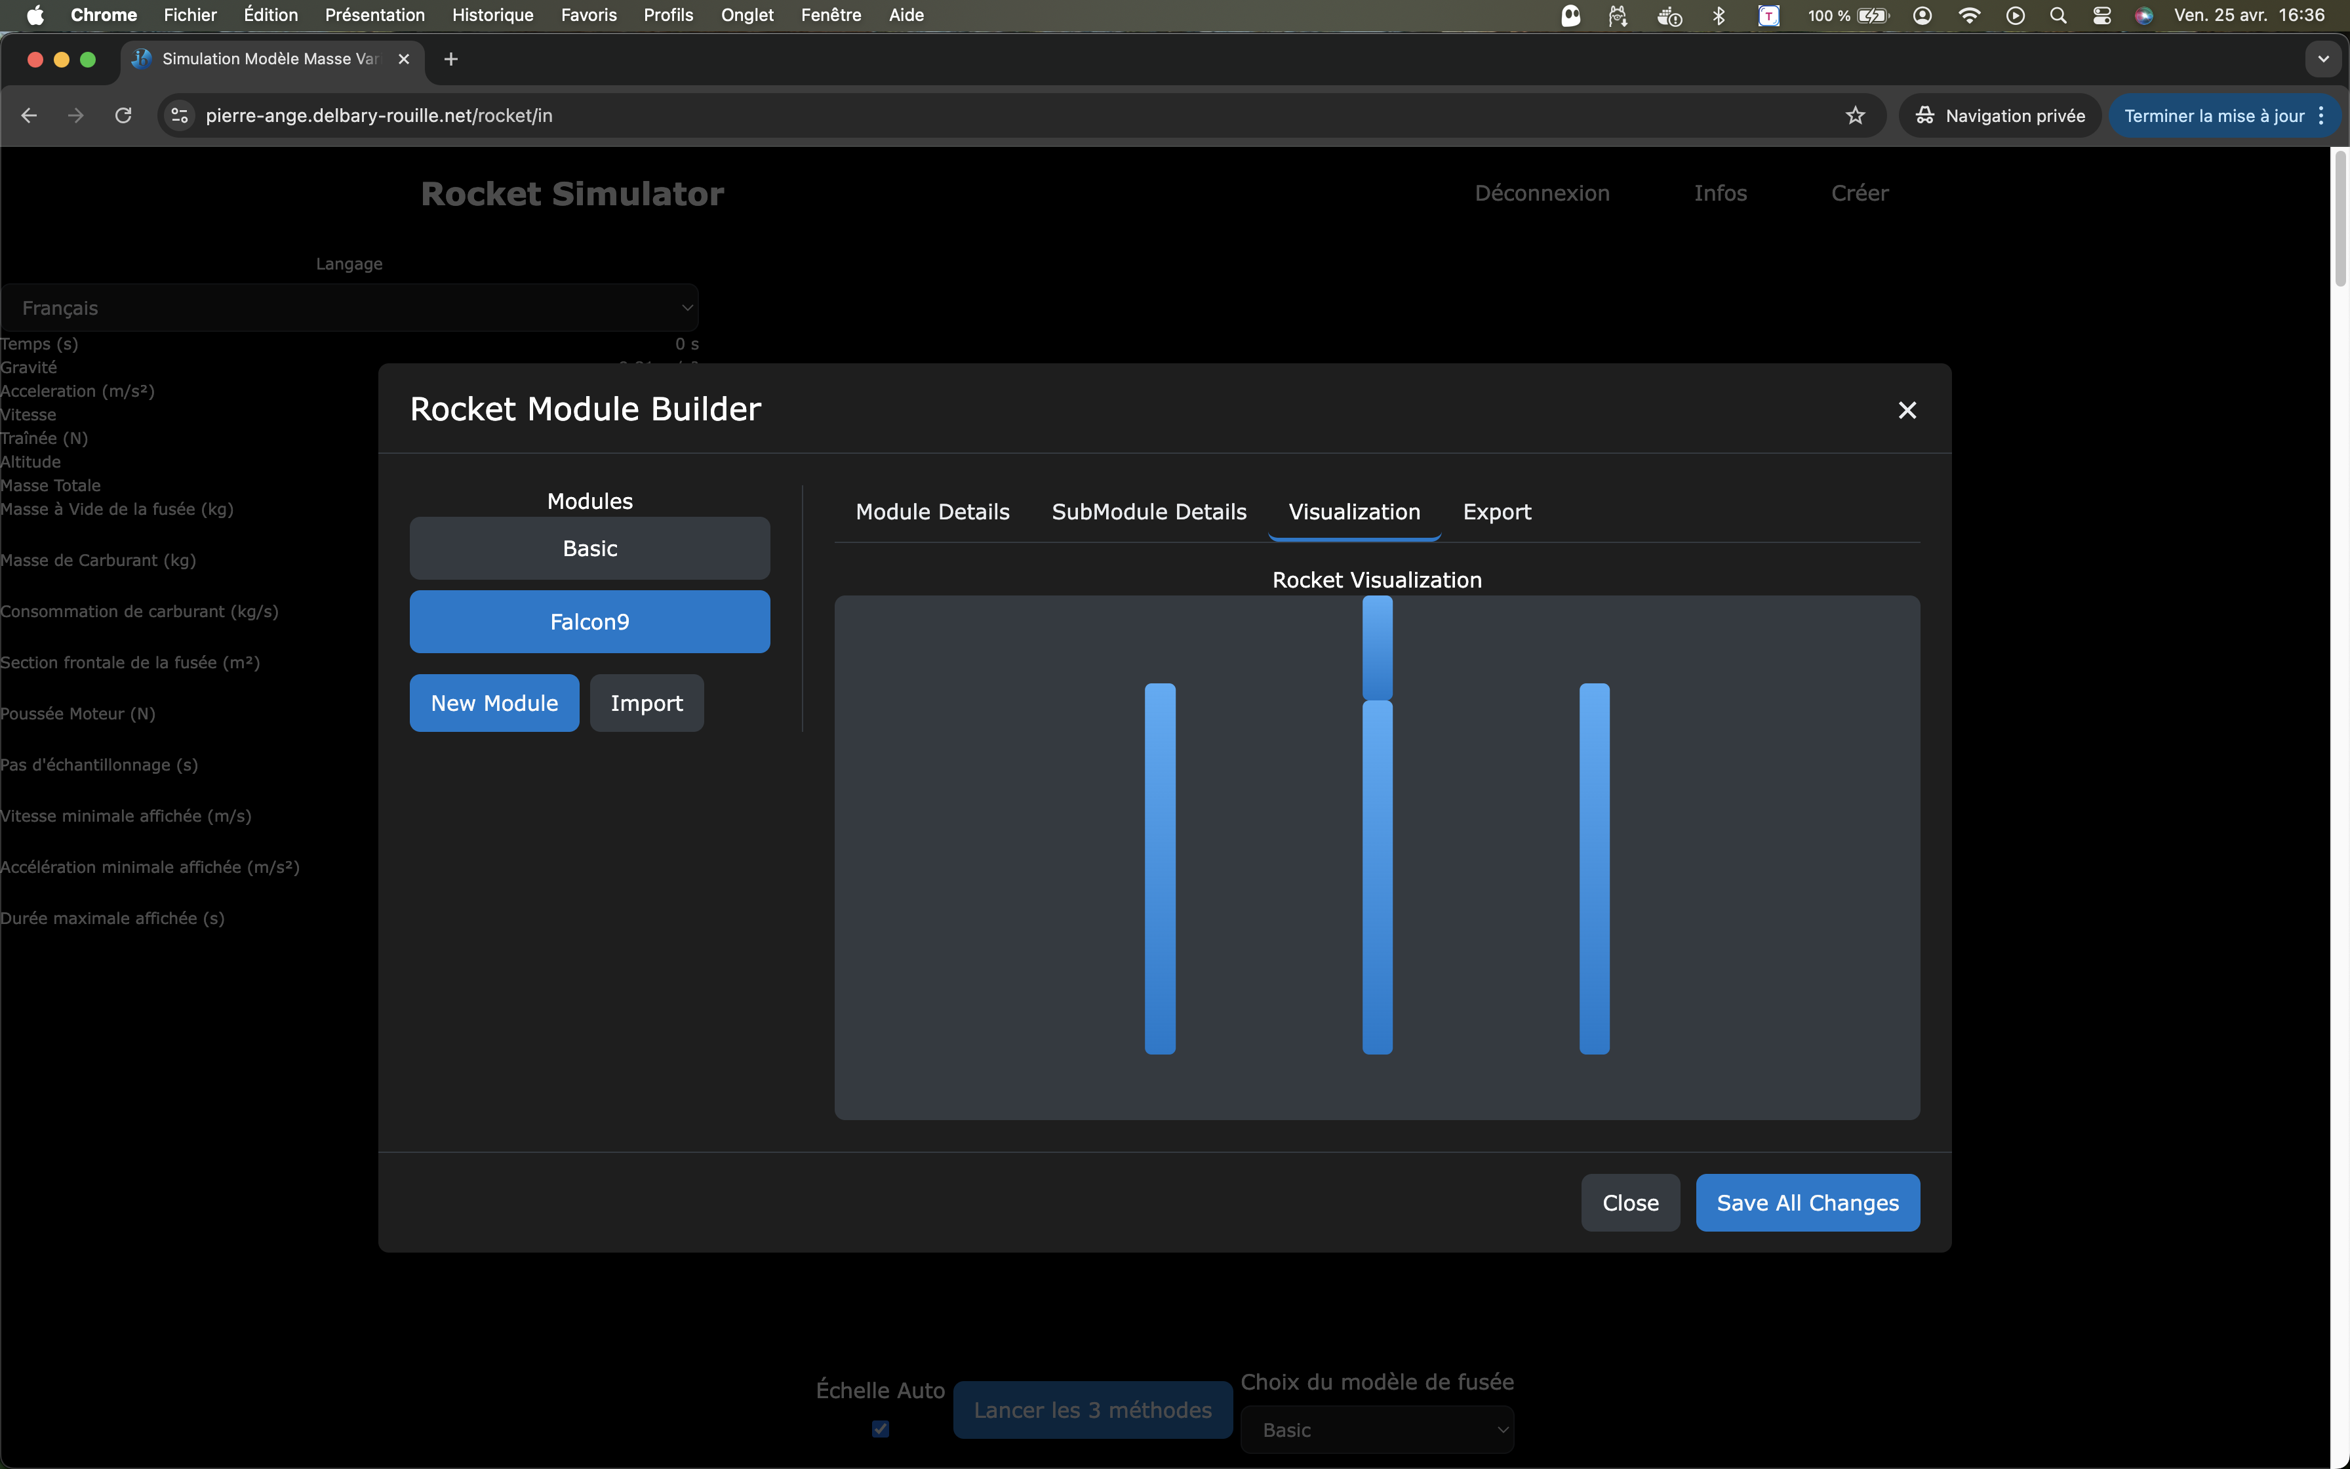Click the page vertical scrollbar

pos(2340,218)
